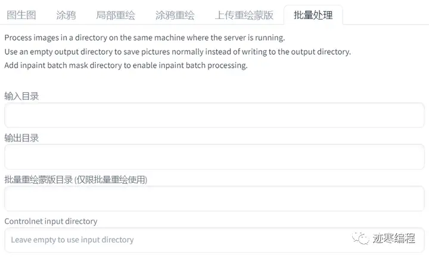Click the 批量重绘蒙版目录 (仅限批量重绘使用) label
Screen dimensions: 429x257
[x=76, y=179]
